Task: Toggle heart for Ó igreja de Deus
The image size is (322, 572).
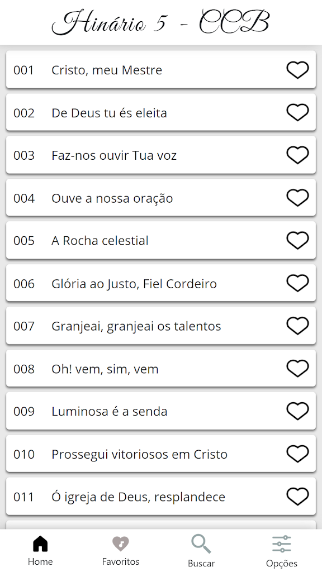Action: click(x=297, y=497)
